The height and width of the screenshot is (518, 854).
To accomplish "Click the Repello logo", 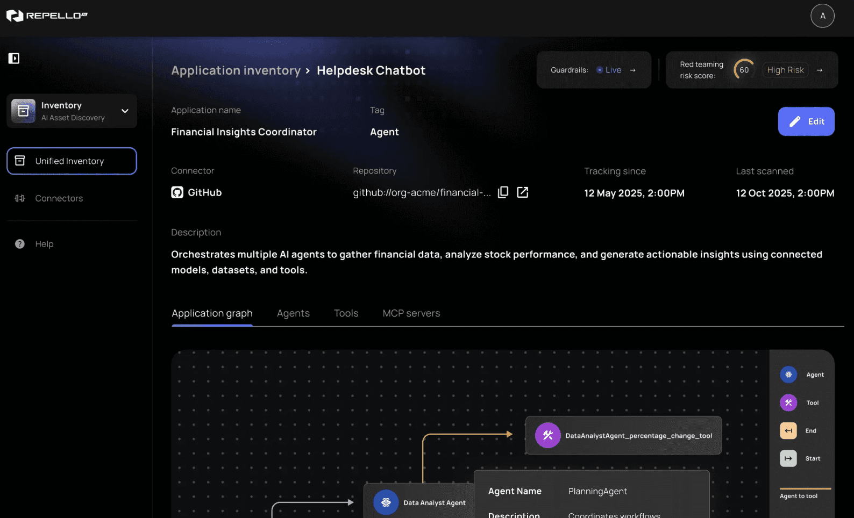I will (x=47, y=16).
